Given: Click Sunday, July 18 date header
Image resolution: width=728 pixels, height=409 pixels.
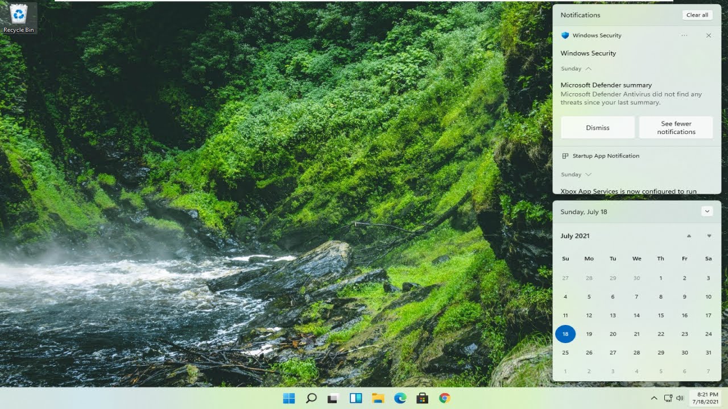Looking at the screenshot, I should tap(584, 212).
